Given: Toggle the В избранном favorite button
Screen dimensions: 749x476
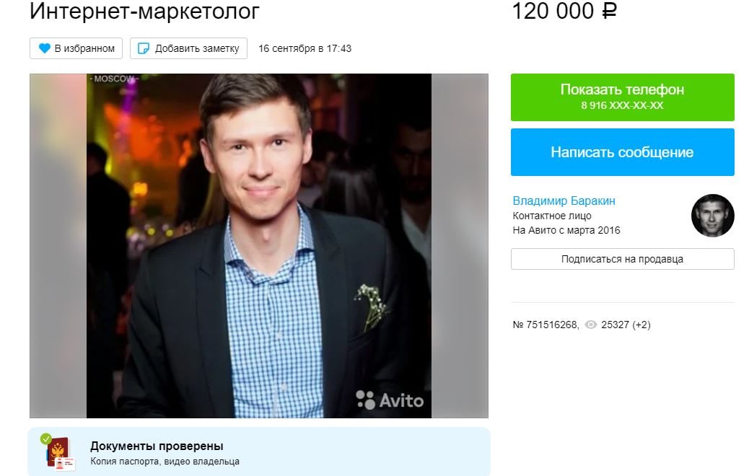Looking at the screenshot, I should click(76, 48).
